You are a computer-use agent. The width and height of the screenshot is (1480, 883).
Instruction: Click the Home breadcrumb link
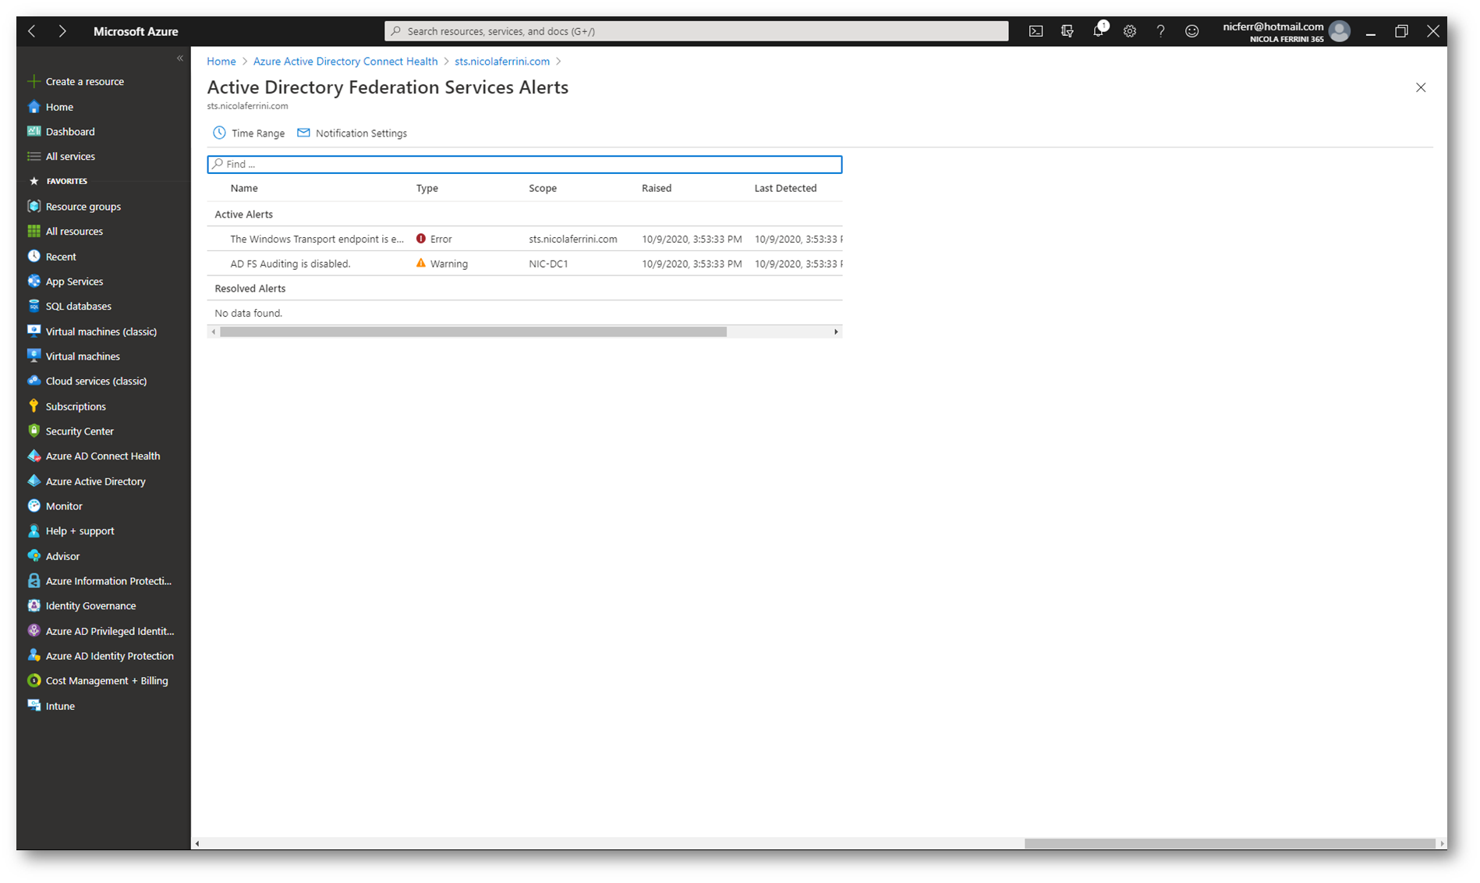coord(221,61)
